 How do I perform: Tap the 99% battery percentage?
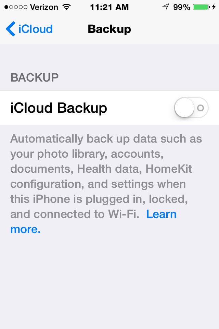[x=181, y=7]
